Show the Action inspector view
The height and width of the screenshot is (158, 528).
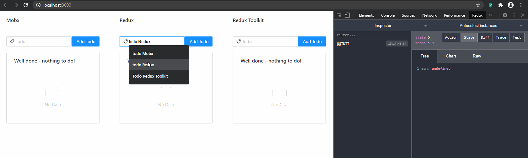(451, 37)
